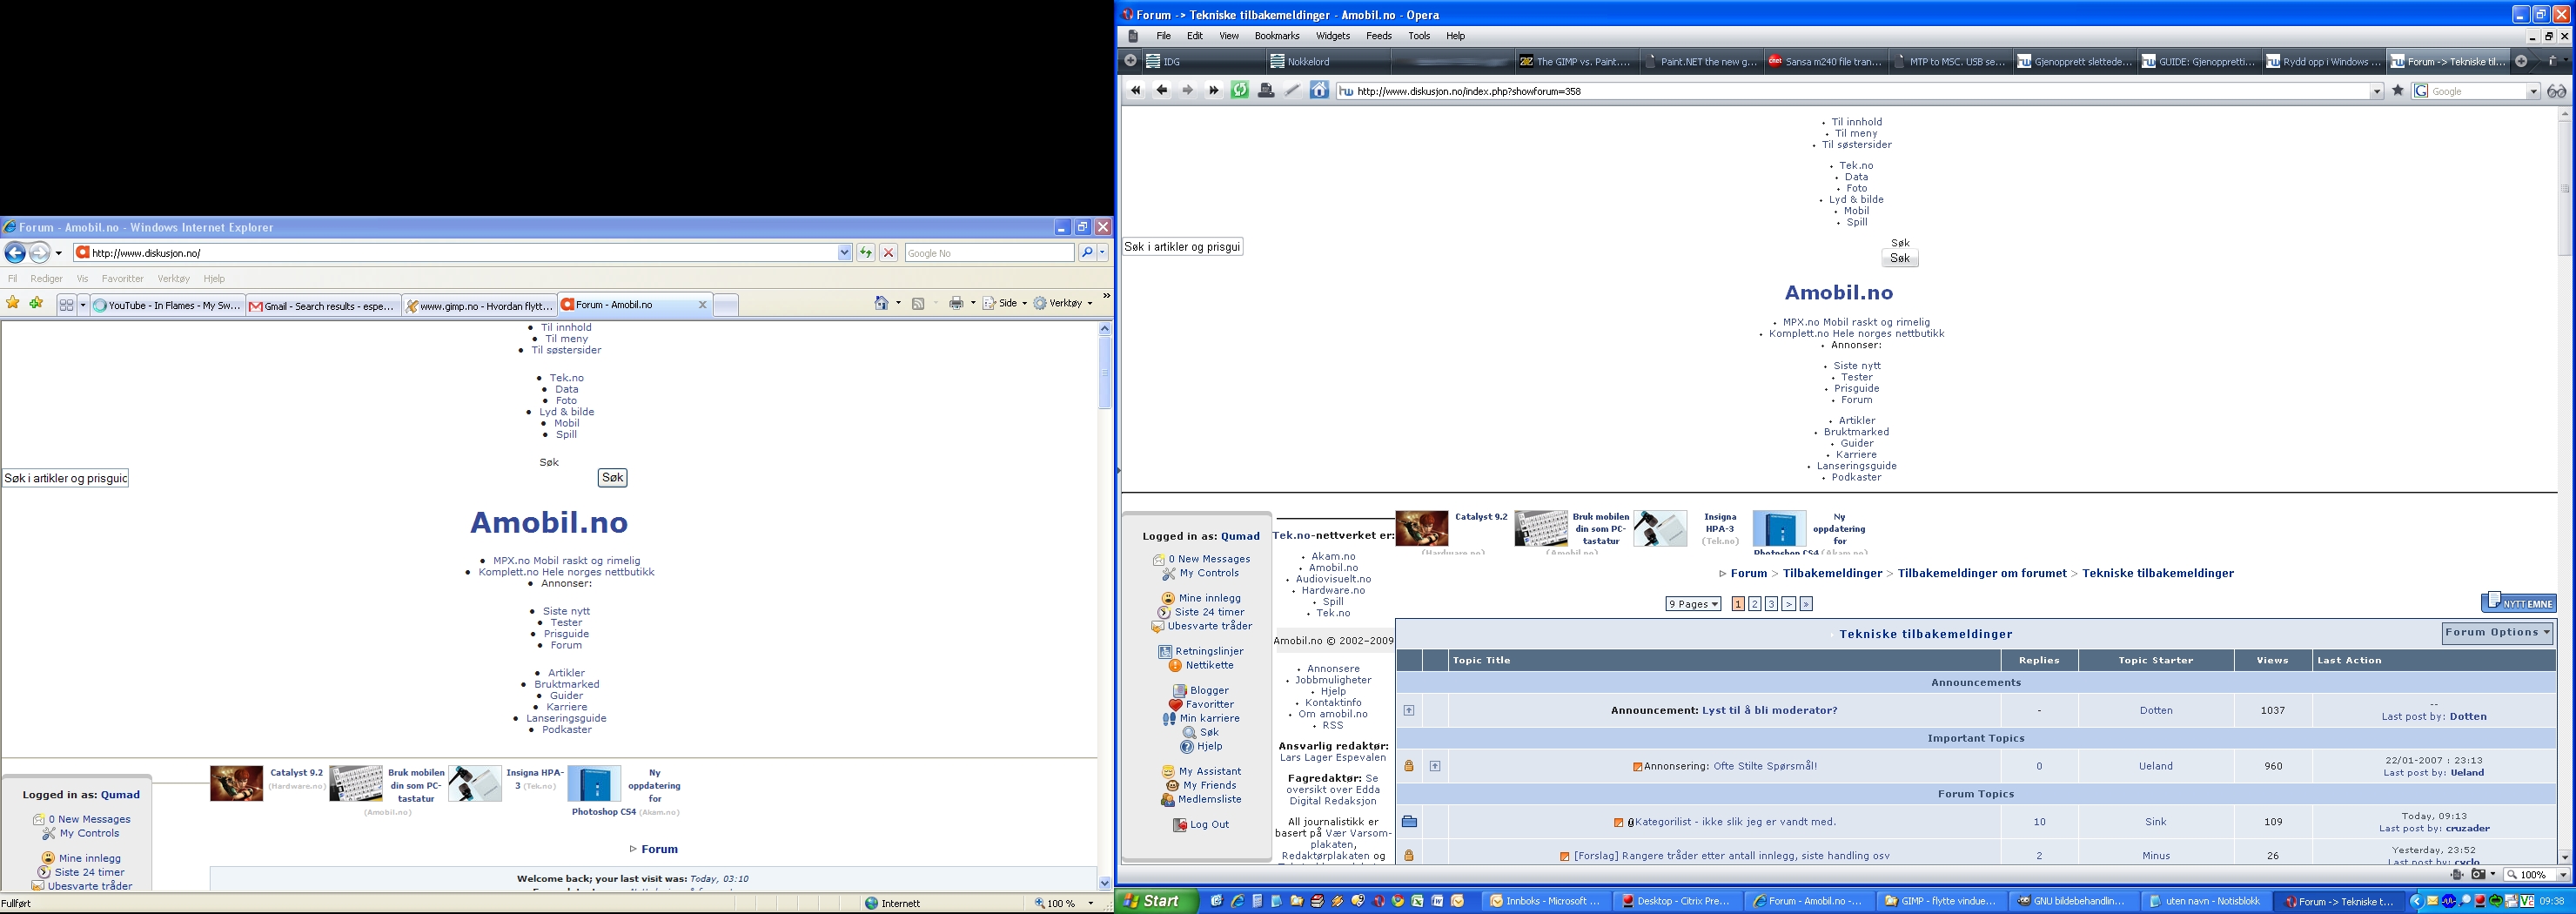Toggle collapse on Announcement moderator row
The width and height of the screenshot is (2576, 914).
click(x=1409, y=711)
